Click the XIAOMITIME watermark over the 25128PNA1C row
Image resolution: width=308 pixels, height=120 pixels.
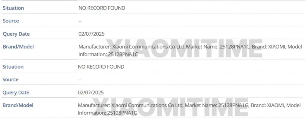184,48
